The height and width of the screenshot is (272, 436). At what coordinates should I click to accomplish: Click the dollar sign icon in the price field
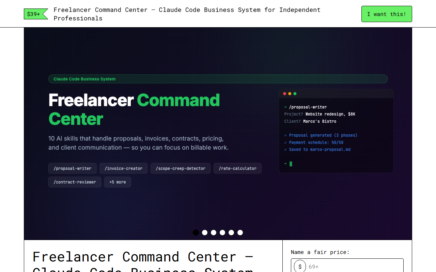point(299,267)
